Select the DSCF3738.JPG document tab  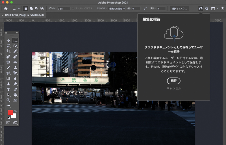pos(24,15)
